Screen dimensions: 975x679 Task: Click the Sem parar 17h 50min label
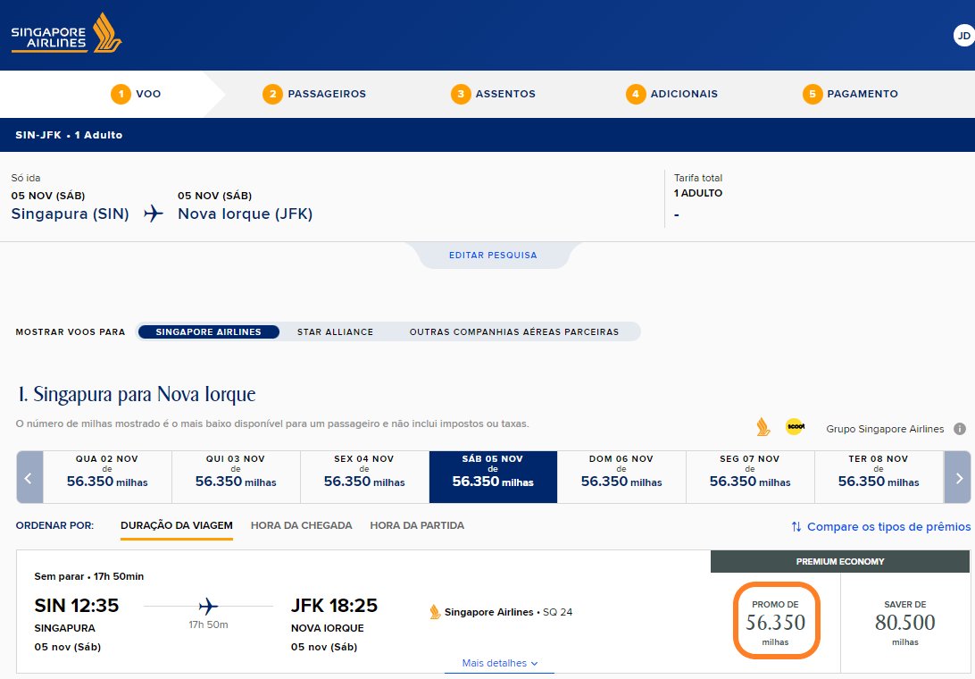pos(89,577)
